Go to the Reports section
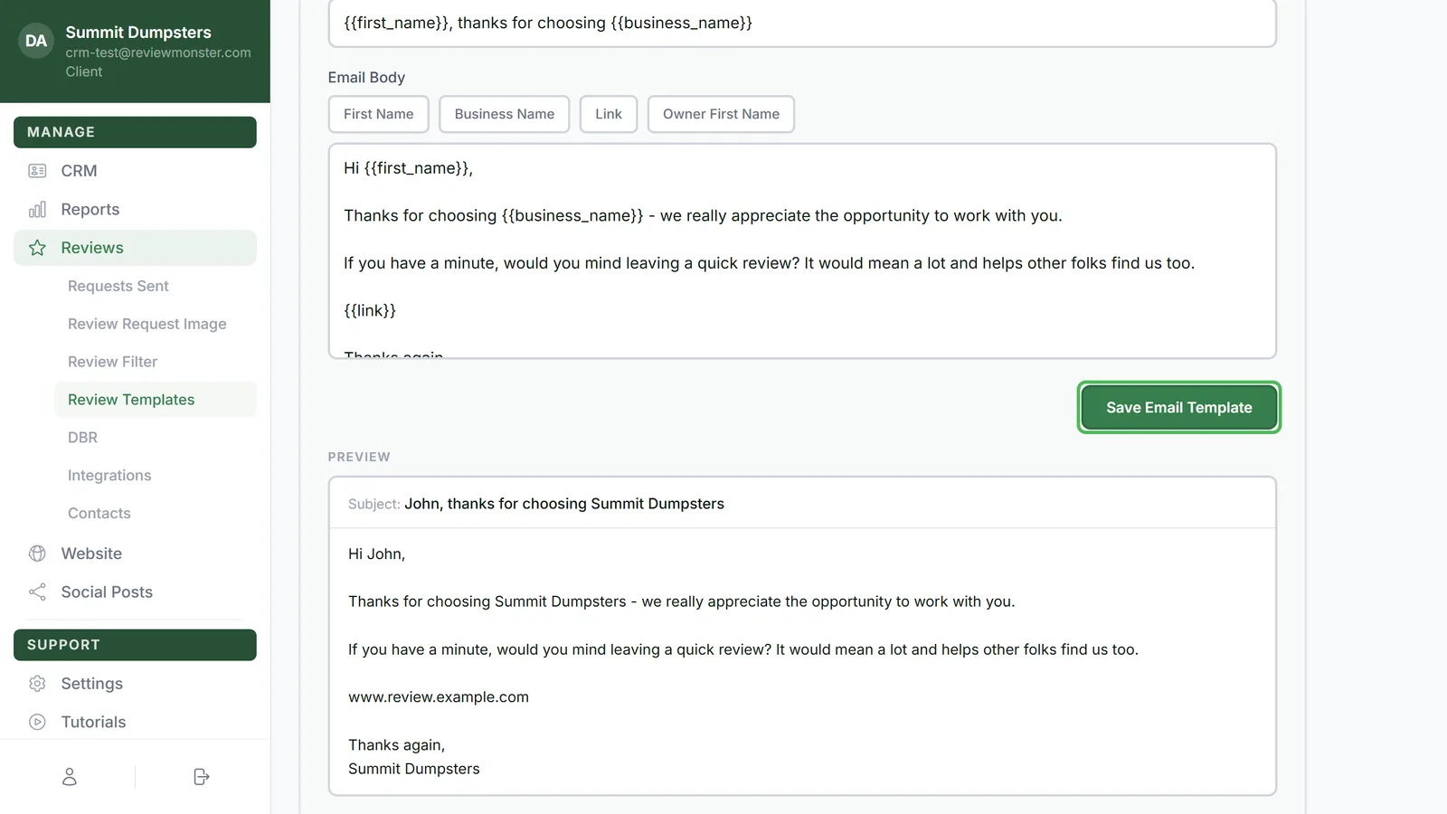Screen dimensions: 1447x814 click(x=135, y=210)
